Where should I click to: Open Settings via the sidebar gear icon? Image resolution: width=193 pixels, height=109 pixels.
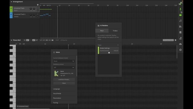(180, 50)
